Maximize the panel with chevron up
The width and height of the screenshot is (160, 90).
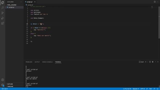click(155, 62)
